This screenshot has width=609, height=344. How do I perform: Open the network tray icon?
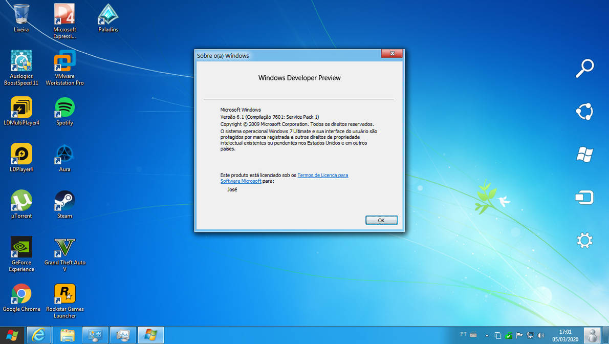click(530, 335)
